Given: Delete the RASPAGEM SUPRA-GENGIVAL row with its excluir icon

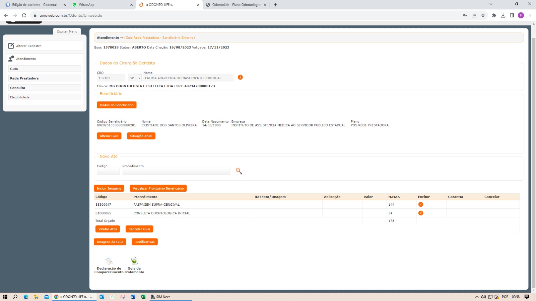Looking at the screenshot, I should 421,204.
